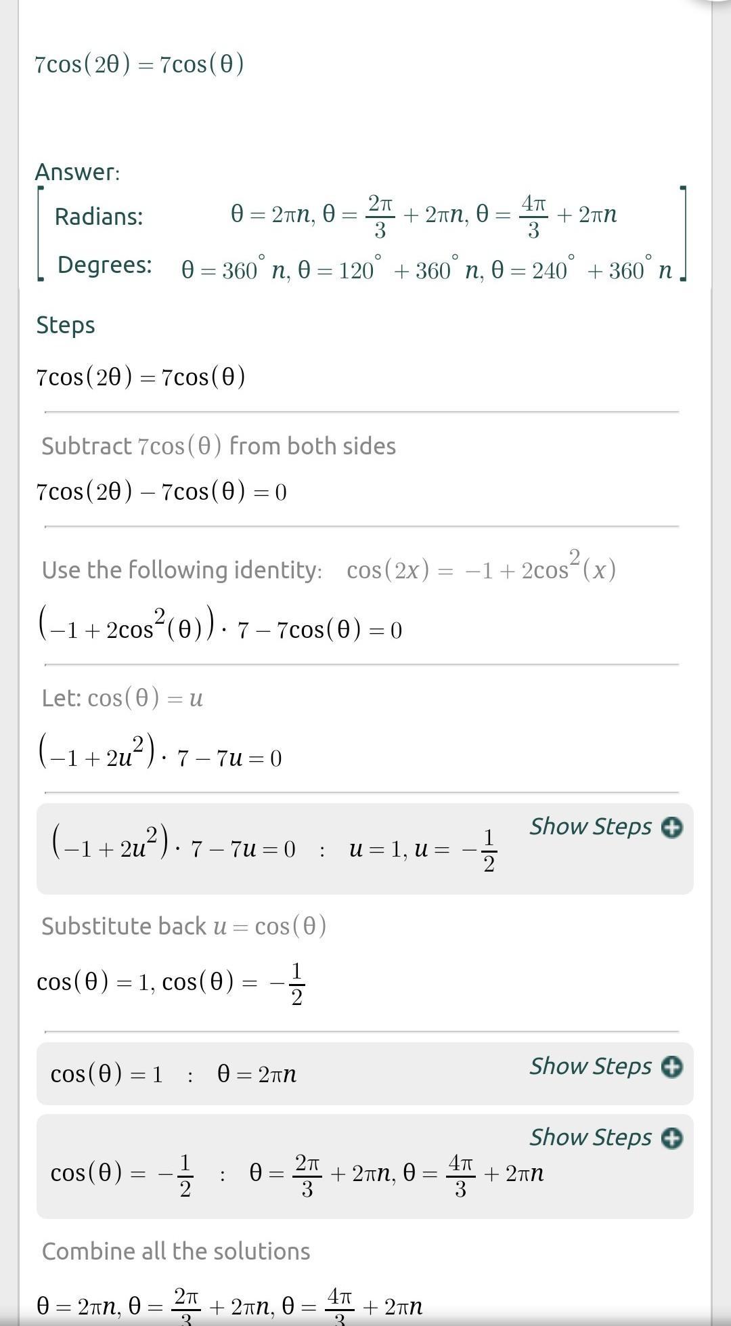Image resolution: width=731 pixels, height=1326 pixels.
Task: Click the 'Combine all the solutions' step
Action: click(176, 1252)
